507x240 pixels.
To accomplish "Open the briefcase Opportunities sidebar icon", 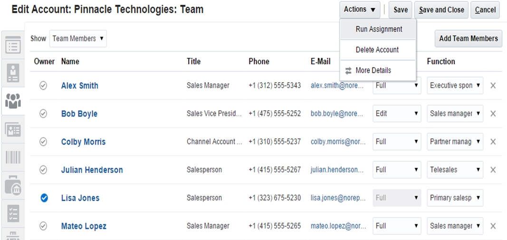I will pyautogui.click(x=13, y=185).
